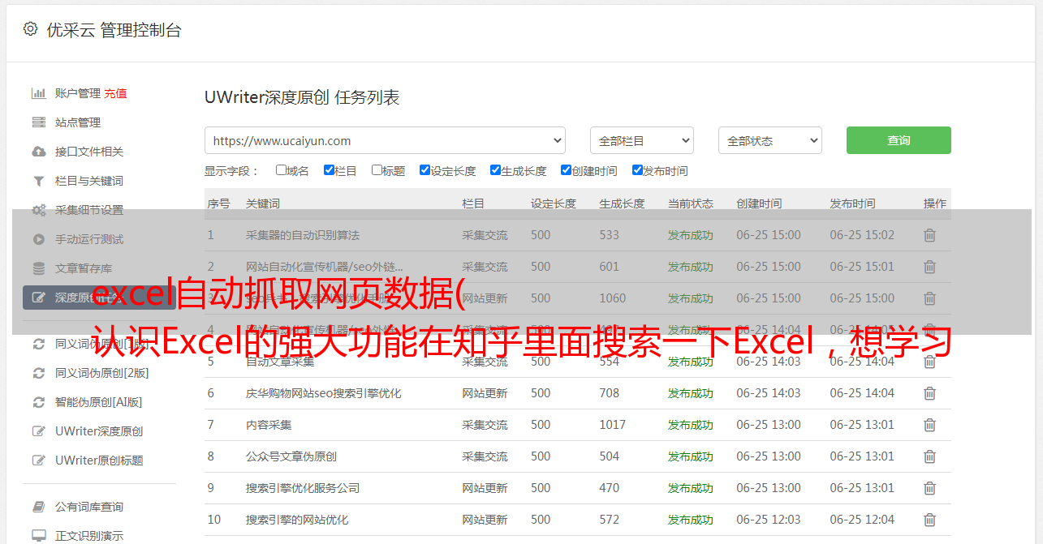
Task: Uncheck the 设定长度 checkbox
Action: (425, 170)
